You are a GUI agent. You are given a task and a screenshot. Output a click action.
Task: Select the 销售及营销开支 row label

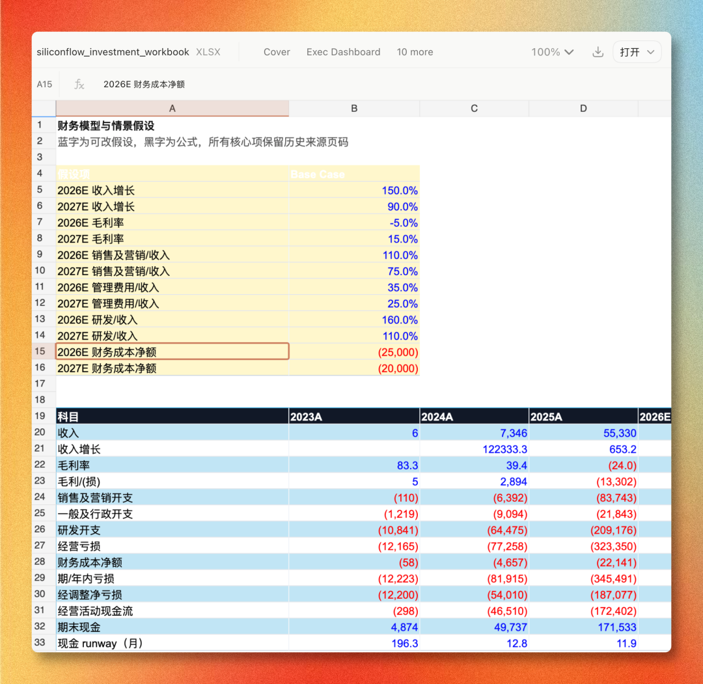pos(172,497)
